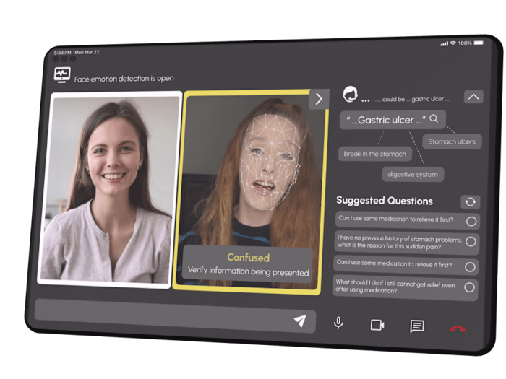The height and width of the screenshot is (379, 506).
Task: Click the patient video with face mesh
Action: (x=249, y=192)
